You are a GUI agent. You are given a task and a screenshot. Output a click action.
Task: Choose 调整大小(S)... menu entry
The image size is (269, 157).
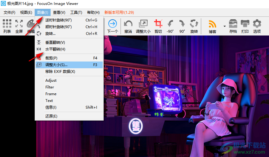(69, 65)
